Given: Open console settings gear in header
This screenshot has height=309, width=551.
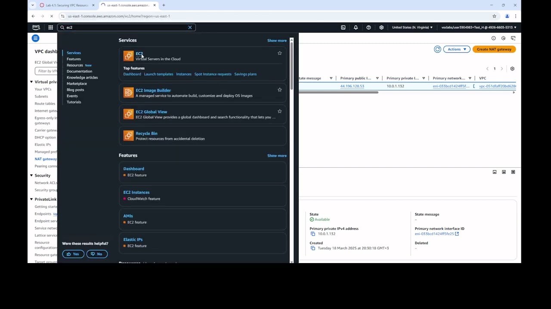Looking at the screenshot, I should (x=381, y=27).
